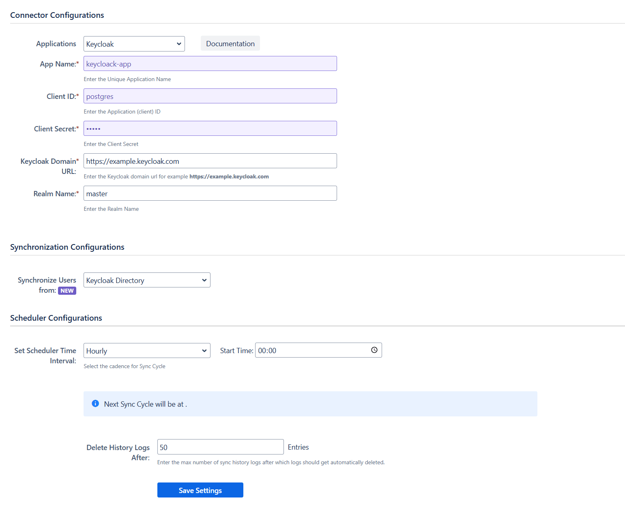Click the 'Enter the Unique Application Name' hint
Screen dimensions: 625x508
[x=127, y=79]
